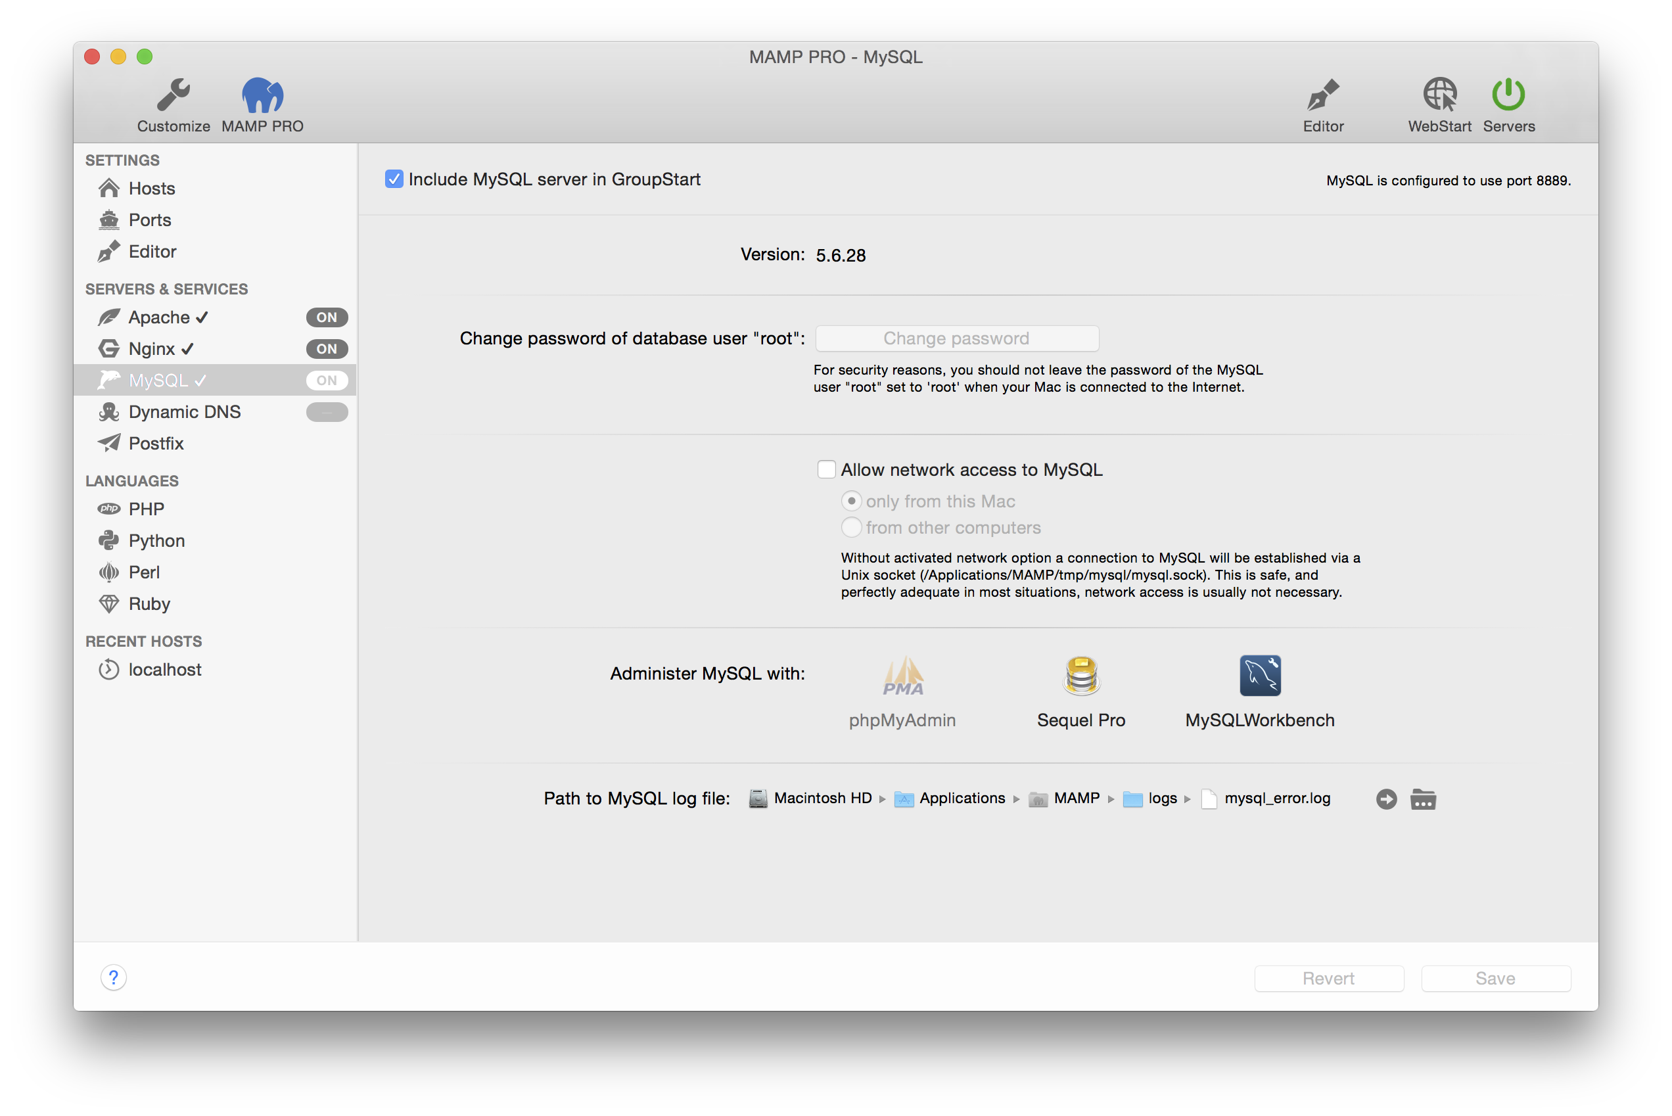This screenshot has width=1672, height=1116.
Task: Open the help question mark button
Action: [x=114, y=978]
